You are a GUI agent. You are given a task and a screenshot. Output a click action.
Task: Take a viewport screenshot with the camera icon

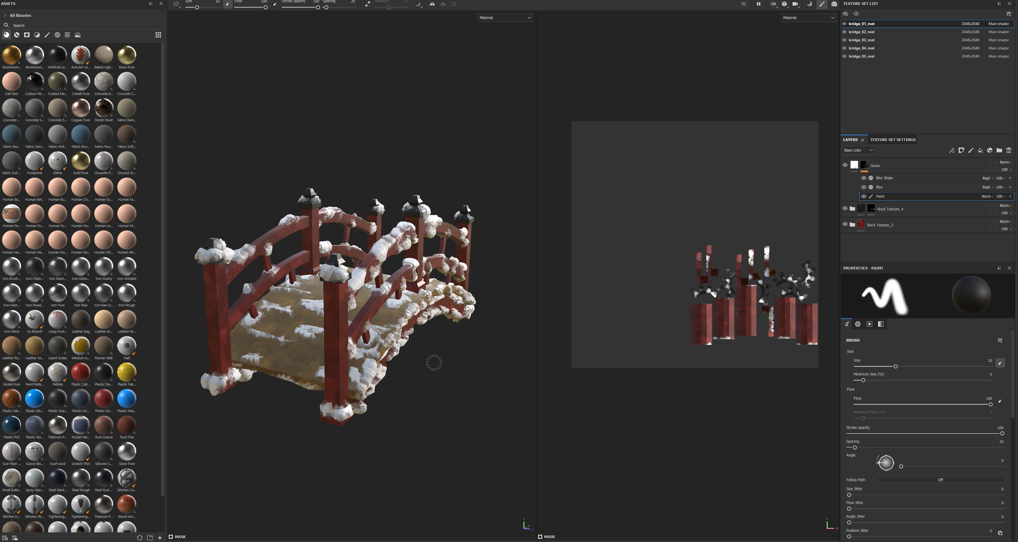click(834, 4)
